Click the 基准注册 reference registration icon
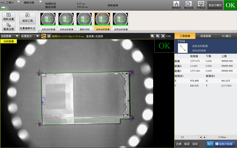 point(9,27)
